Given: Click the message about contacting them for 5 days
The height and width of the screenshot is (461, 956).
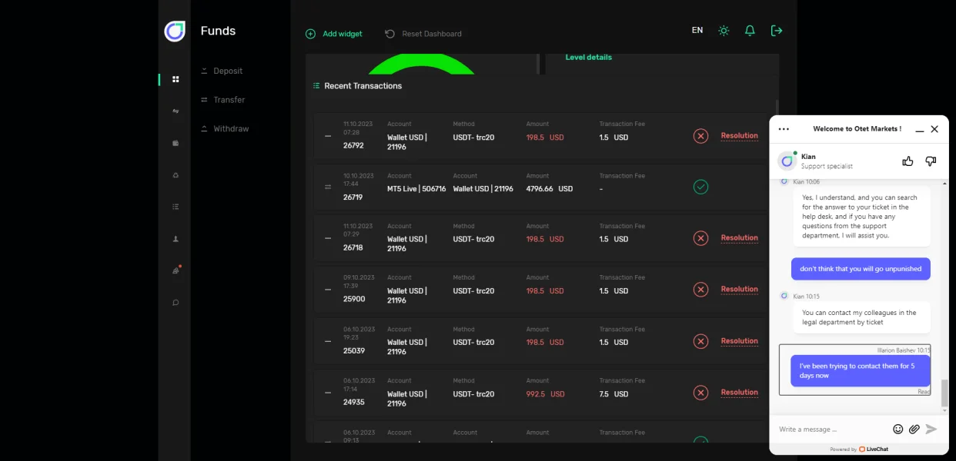Looking at the screenshot, I should click(x=861, y=371).
